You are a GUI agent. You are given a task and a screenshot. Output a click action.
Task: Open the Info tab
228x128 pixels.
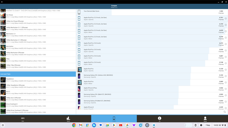[x=159, y=119]
